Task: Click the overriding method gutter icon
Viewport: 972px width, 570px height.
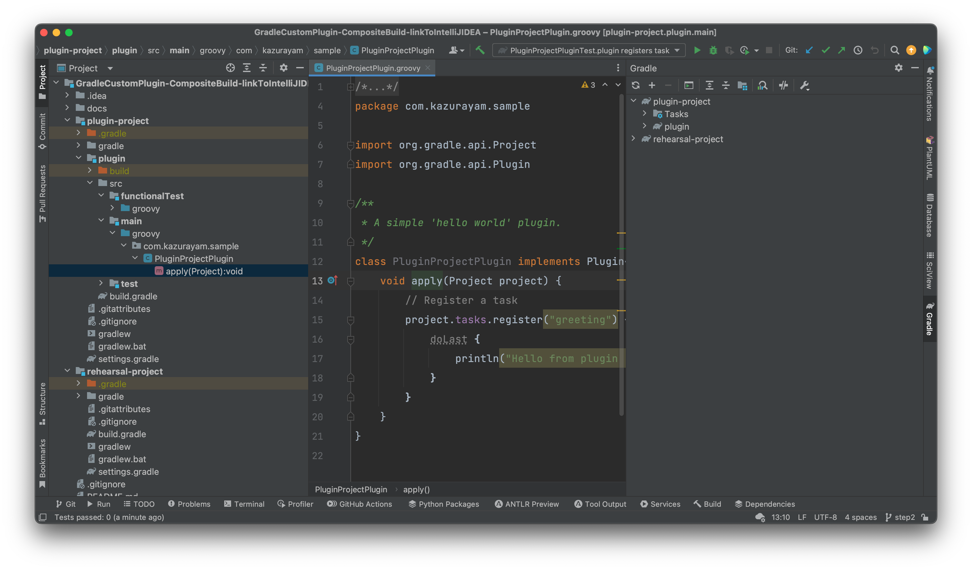Action: (x=333, y=280)
